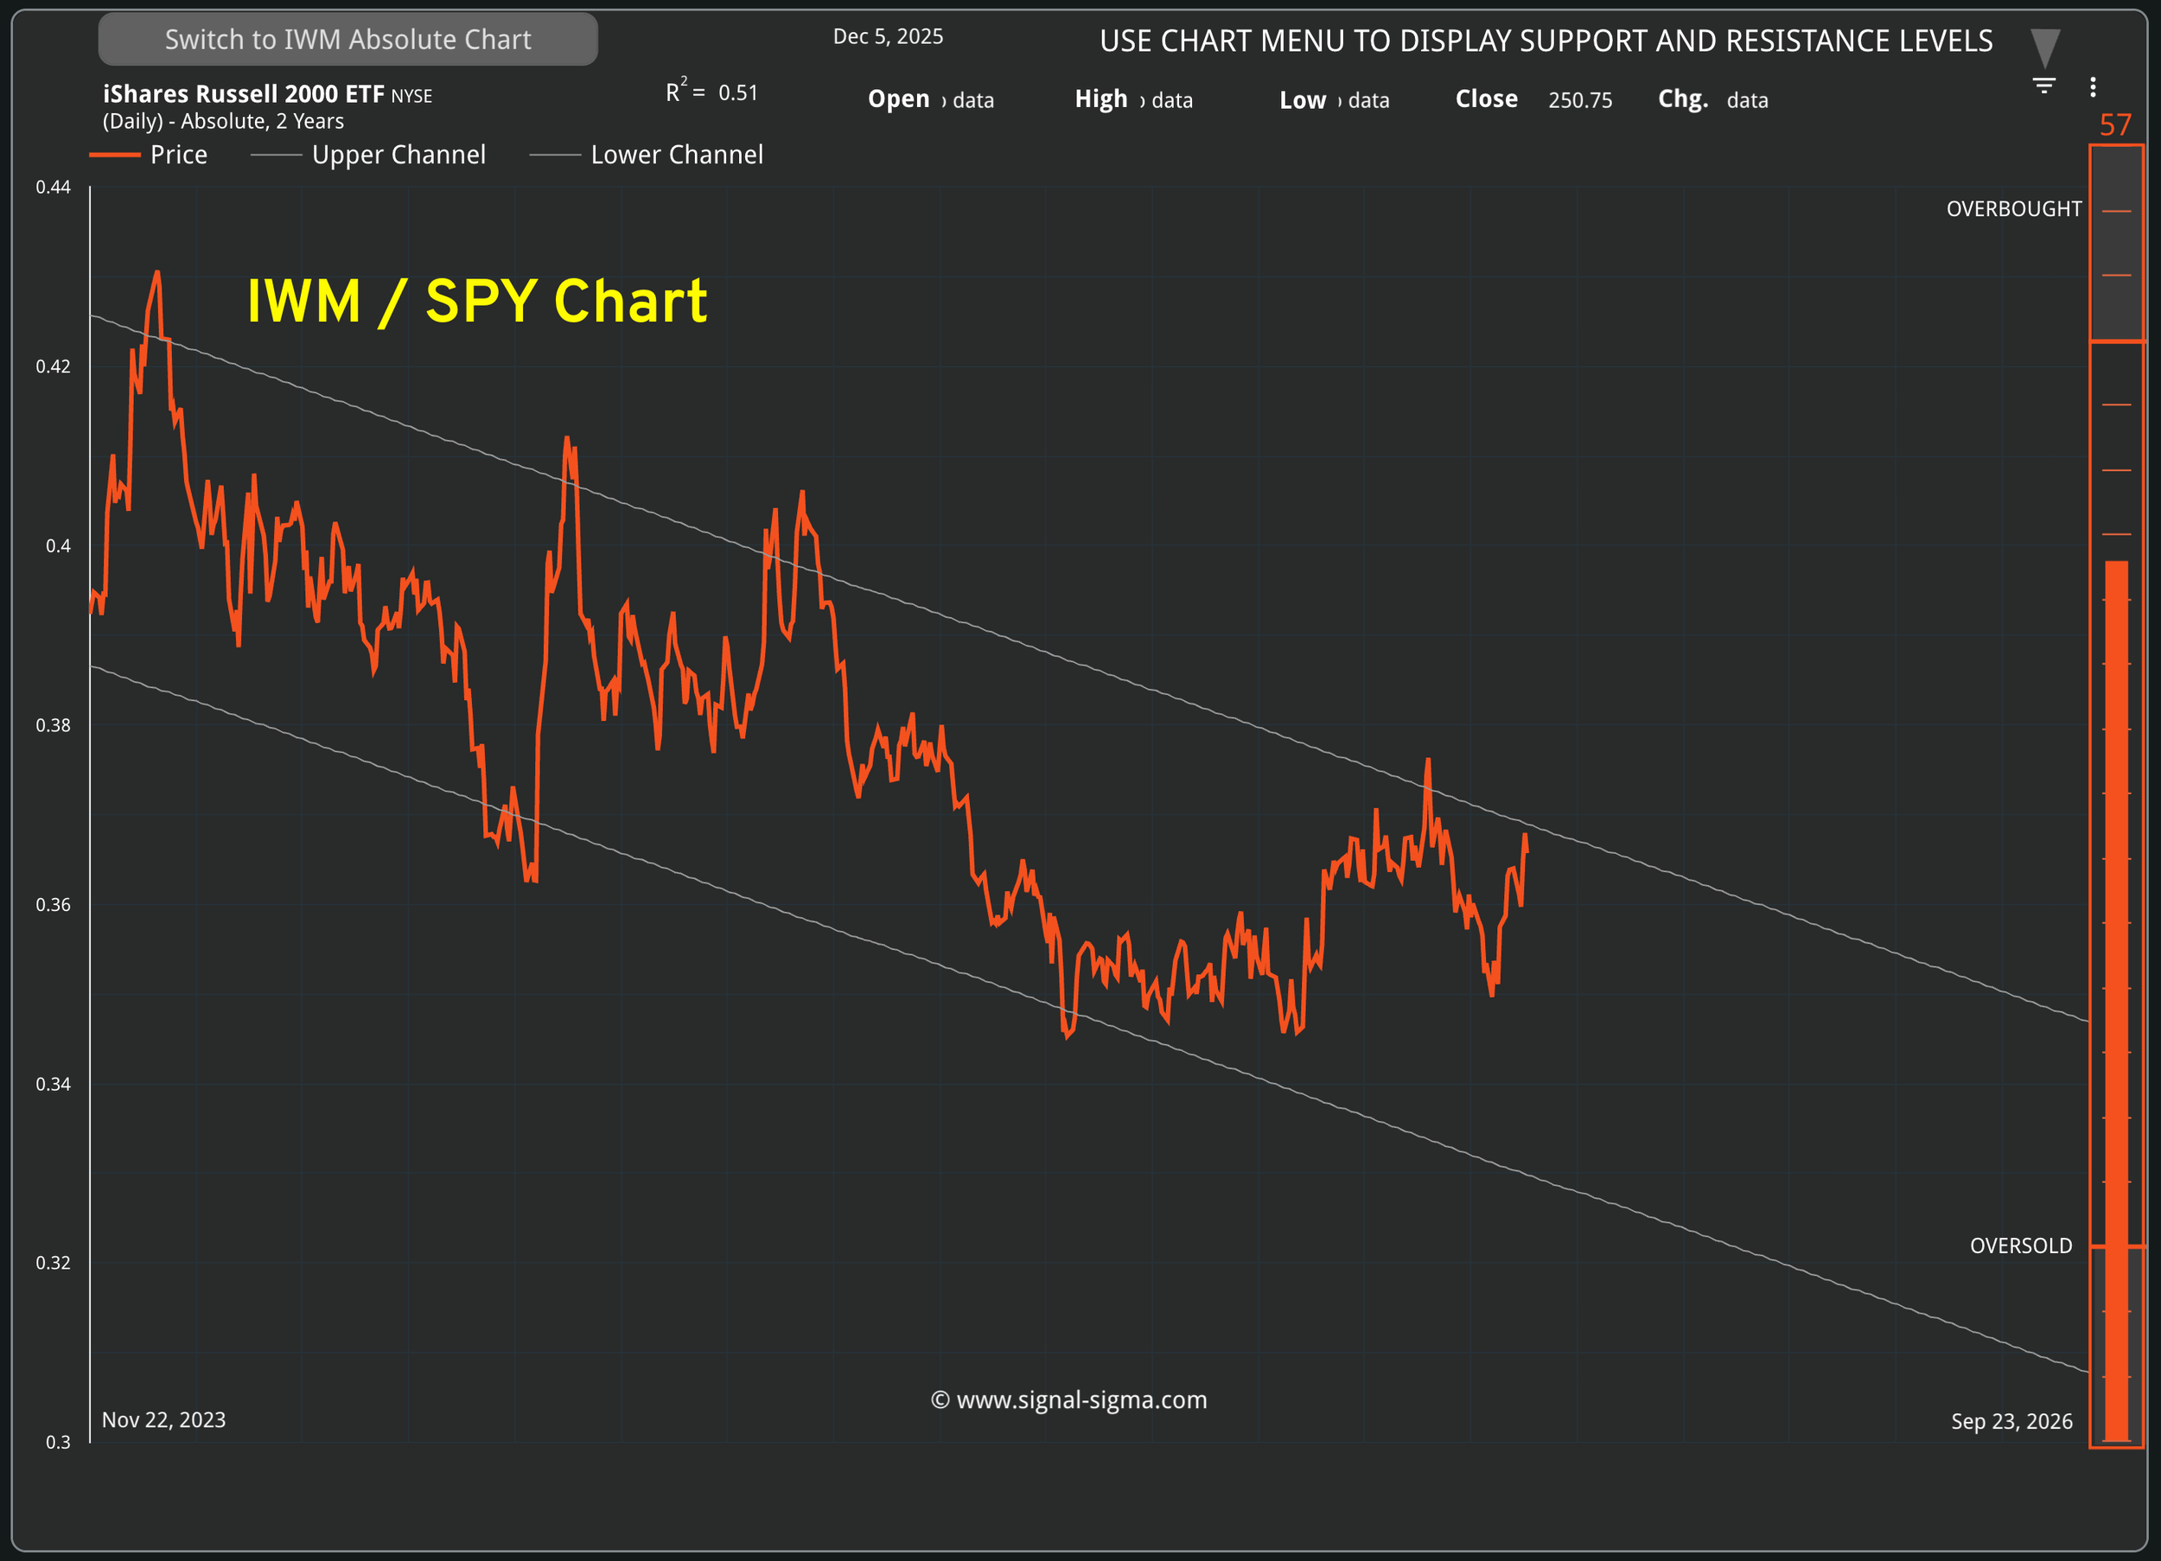The image size is (2161, 1561).
Task: Click the Sep 23, 2026 end date label
Action: tap(2011, 1421)
